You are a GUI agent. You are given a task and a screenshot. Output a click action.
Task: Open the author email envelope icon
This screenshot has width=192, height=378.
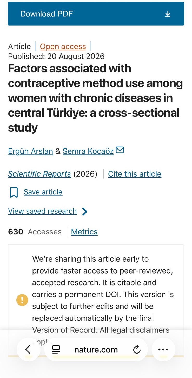(120, 150)
